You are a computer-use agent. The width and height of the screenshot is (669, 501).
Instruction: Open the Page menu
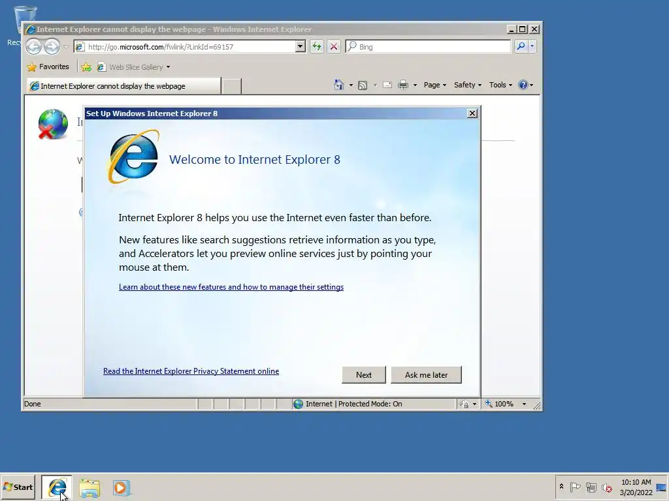434,85
